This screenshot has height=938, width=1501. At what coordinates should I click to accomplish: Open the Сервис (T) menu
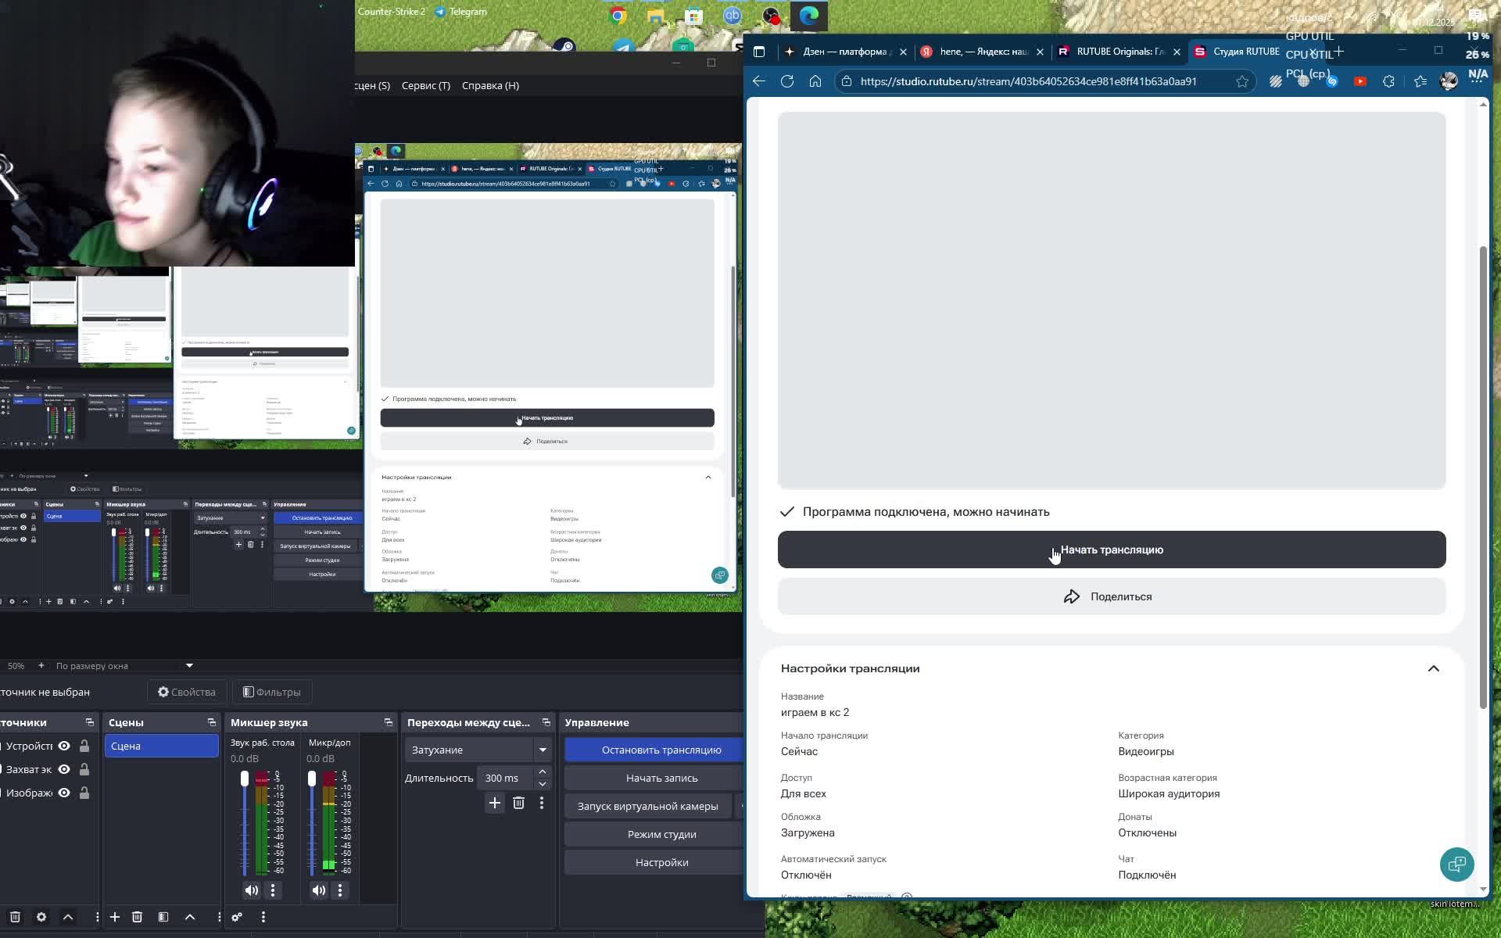[425, 85]
